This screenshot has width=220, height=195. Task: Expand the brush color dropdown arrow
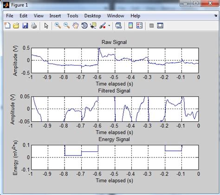tap(109, 26)
